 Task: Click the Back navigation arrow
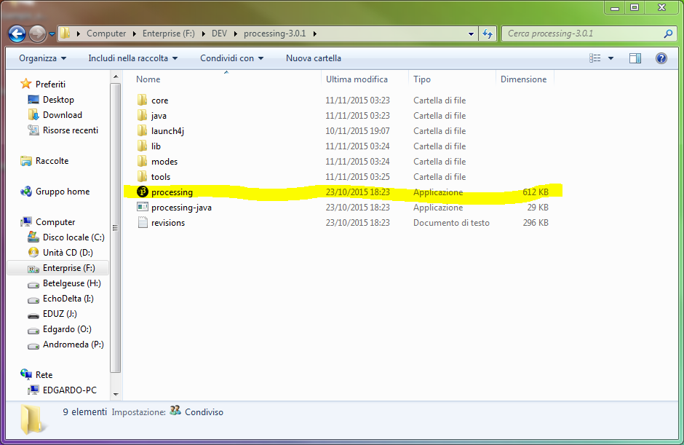click(17, 34)
